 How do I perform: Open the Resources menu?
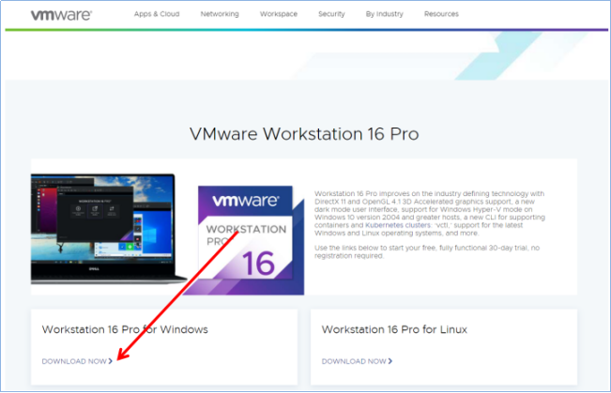pyautogui.click(x=441, y=14)
